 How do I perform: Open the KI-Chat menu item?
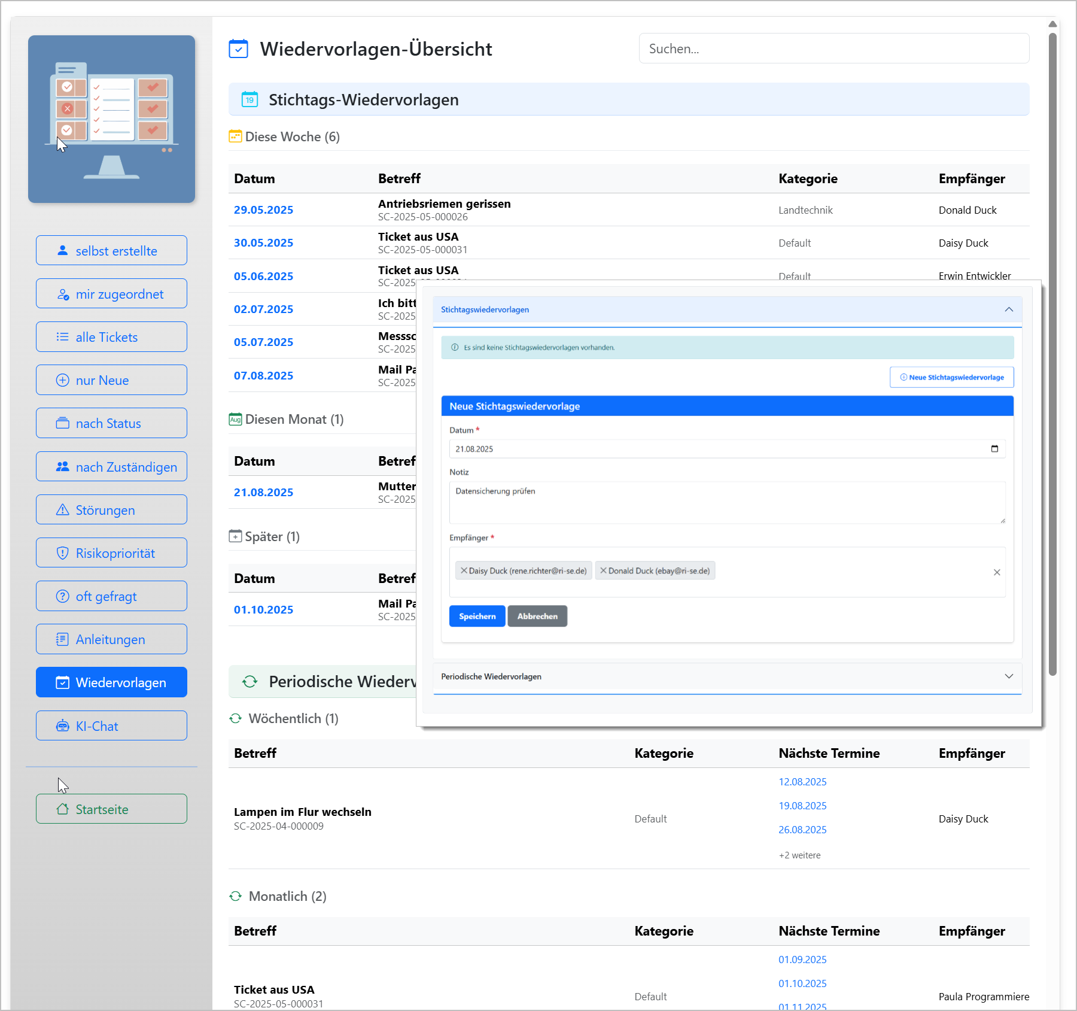(111, 725)
